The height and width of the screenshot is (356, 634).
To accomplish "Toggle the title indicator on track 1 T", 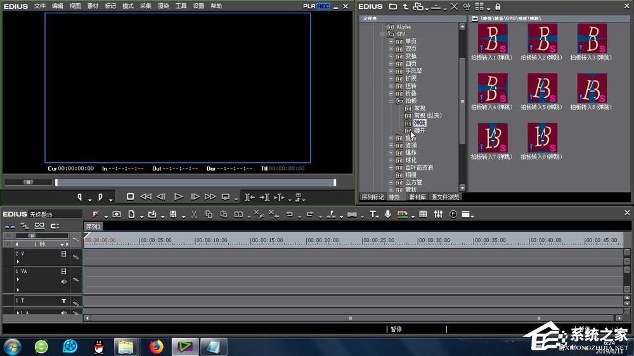I will (x=63, y=300).
